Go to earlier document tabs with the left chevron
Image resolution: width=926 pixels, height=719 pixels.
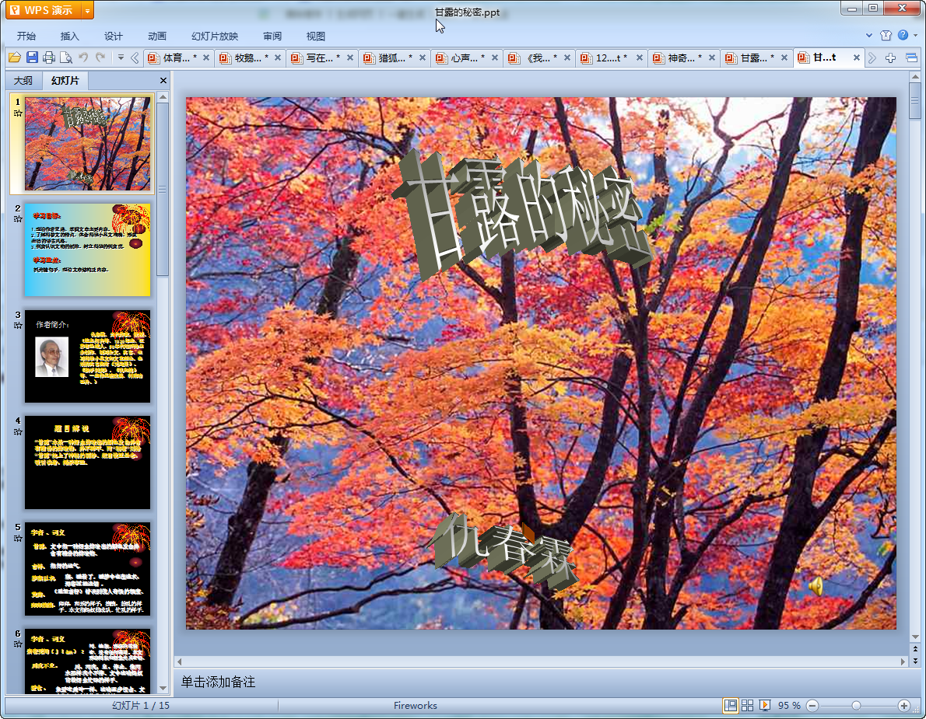pos(135,58)
